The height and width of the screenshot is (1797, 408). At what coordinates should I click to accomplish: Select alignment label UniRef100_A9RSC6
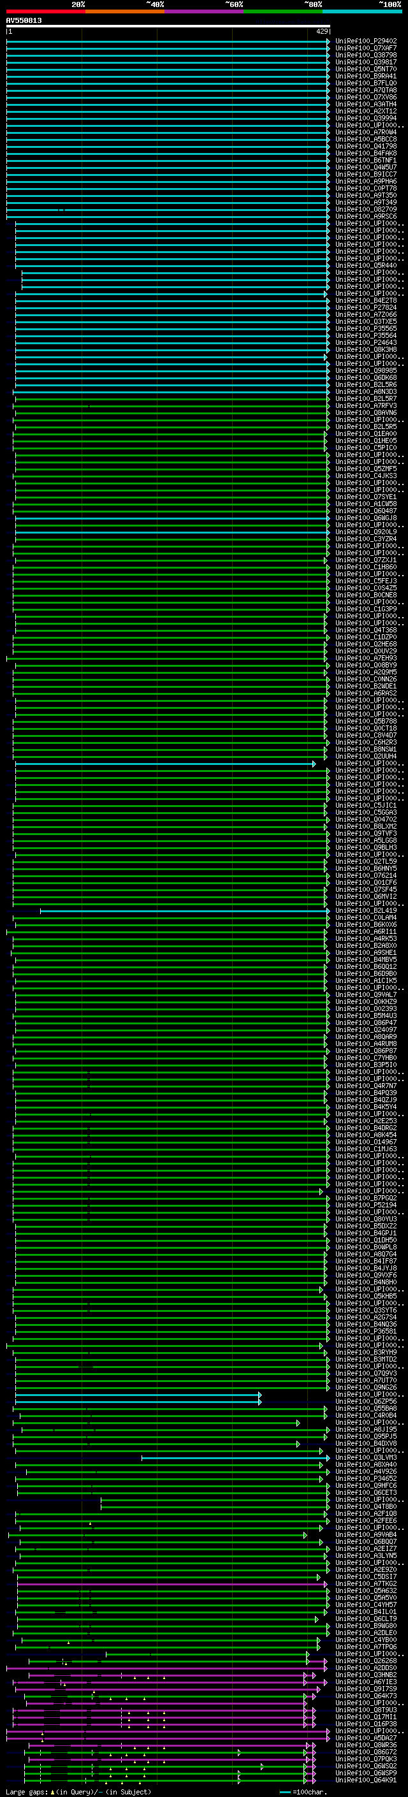tap(366, 216)
